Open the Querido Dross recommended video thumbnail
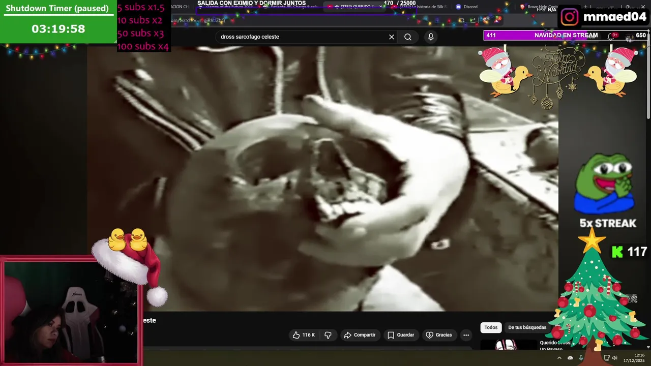651x366 pixels. (509, 345)
